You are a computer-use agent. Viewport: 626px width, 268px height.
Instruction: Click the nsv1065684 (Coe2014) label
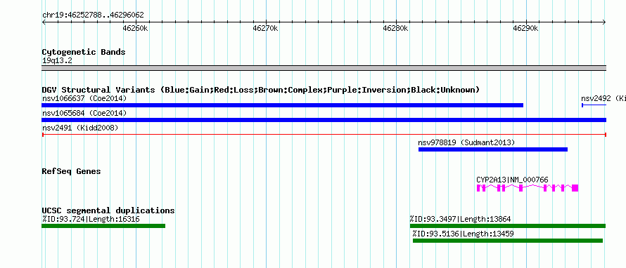(84, 113)
